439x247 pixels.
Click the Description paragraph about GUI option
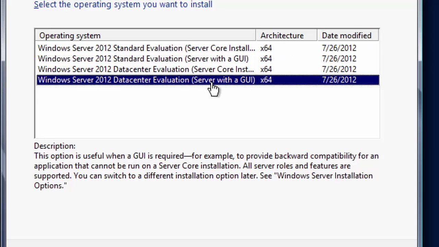[x=206, y=171]
